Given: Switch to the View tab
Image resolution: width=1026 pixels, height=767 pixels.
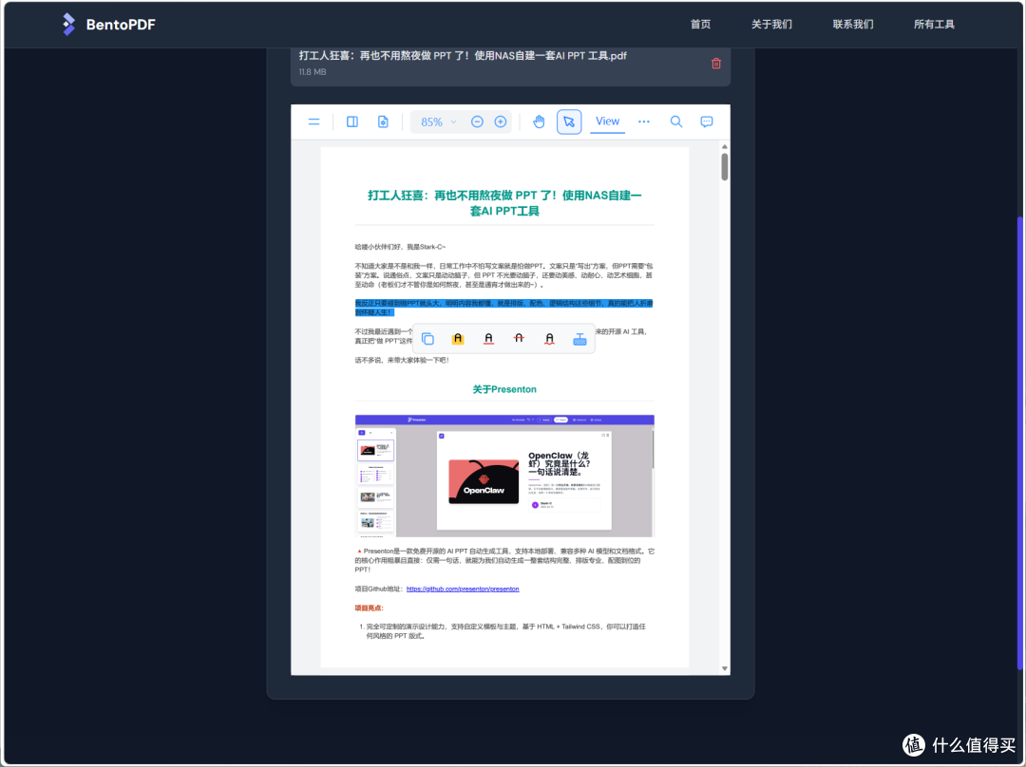Looking at the screenshot, I should pos(607,122).
